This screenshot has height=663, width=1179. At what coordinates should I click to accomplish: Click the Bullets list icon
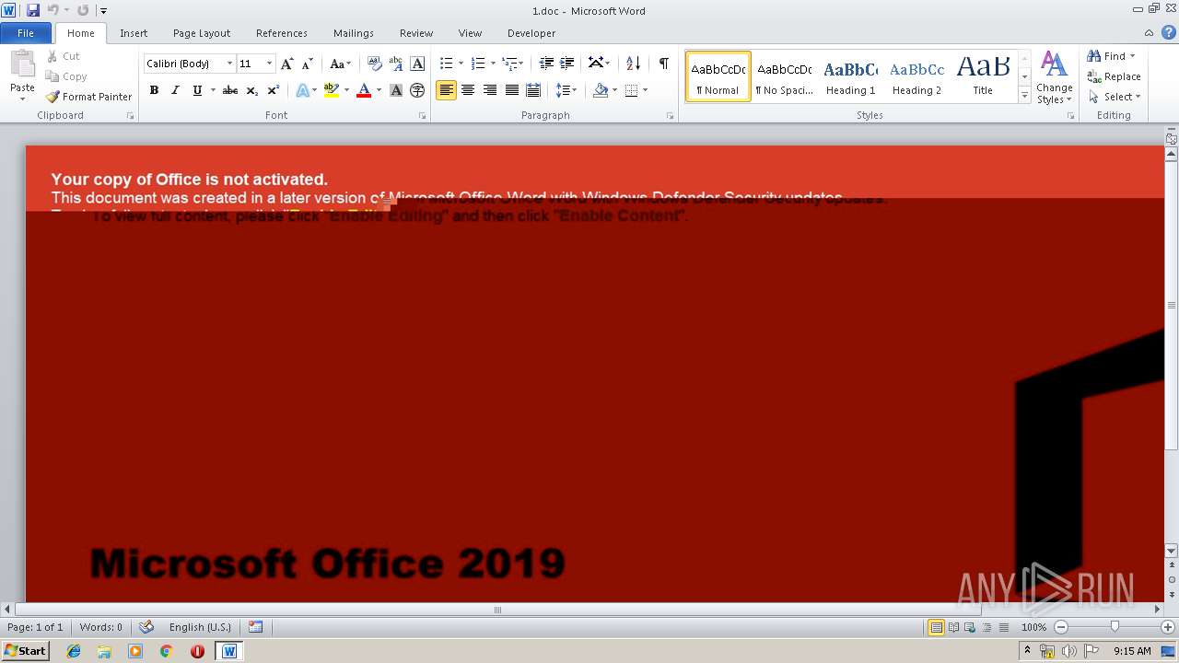(x=446, y=64)
